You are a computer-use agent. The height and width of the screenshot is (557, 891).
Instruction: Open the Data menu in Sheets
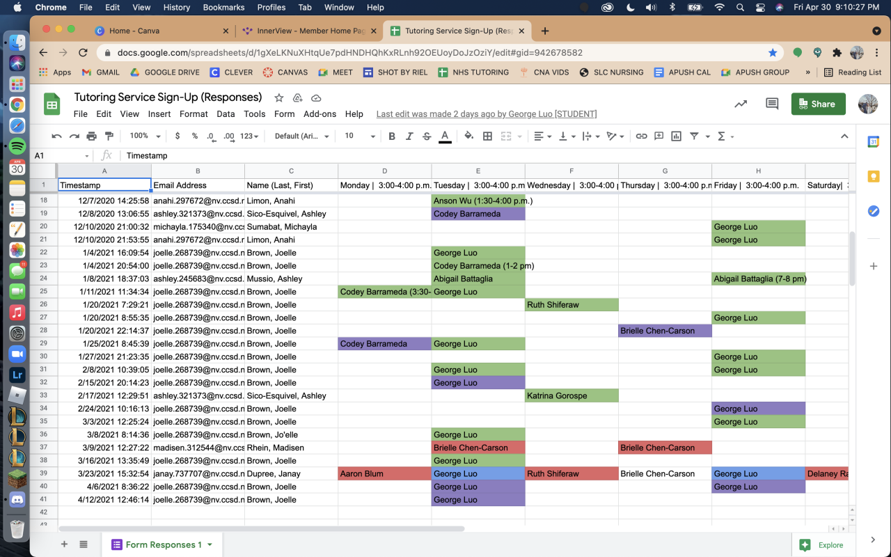click(226, 113)
